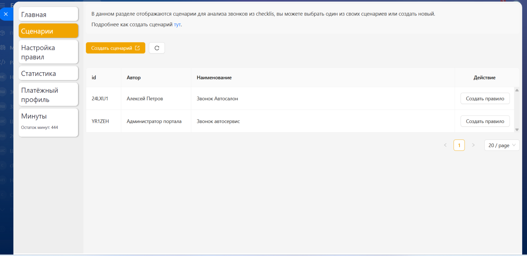Open Платёжный профиль section
527x256 pixels.
48,95
